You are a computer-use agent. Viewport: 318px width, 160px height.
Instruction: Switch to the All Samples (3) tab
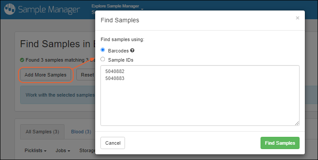42,132
